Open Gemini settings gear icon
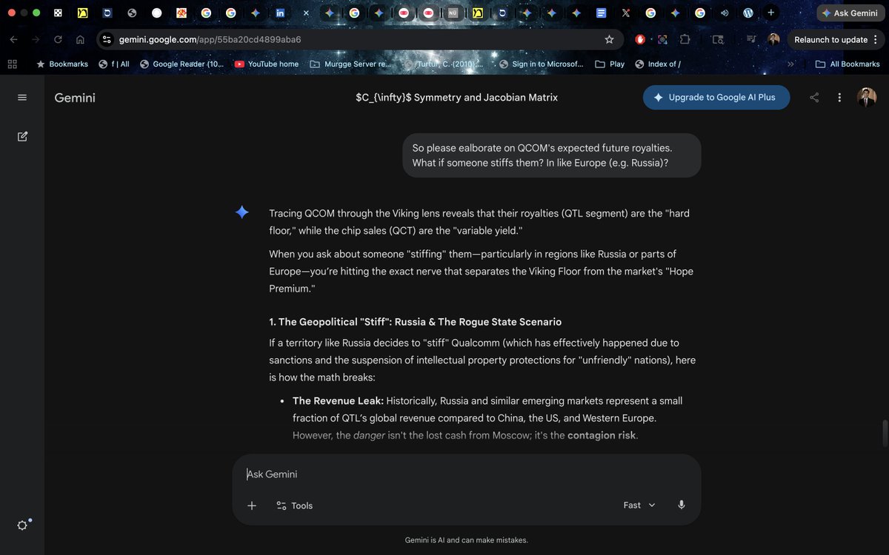Screen dimensions: 889x555 click(22, 525)
